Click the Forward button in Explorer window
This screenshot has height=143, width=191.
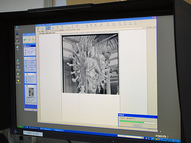click(x=30, y=40)
